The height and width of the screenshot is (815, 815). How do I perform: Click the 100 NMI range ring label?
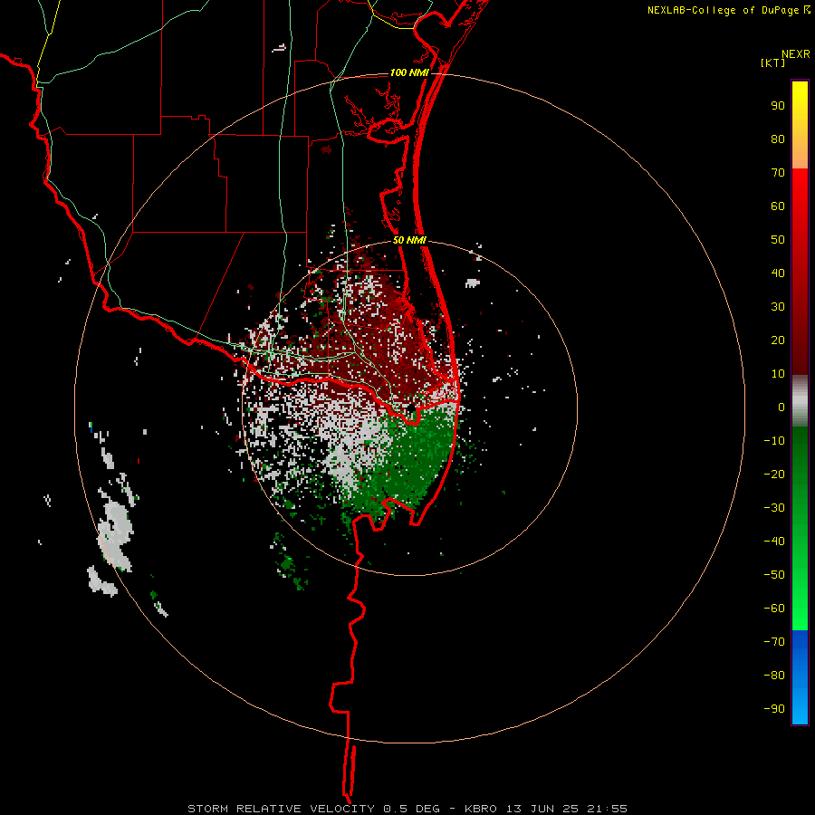pyautogui.click(x=409, y=72)
